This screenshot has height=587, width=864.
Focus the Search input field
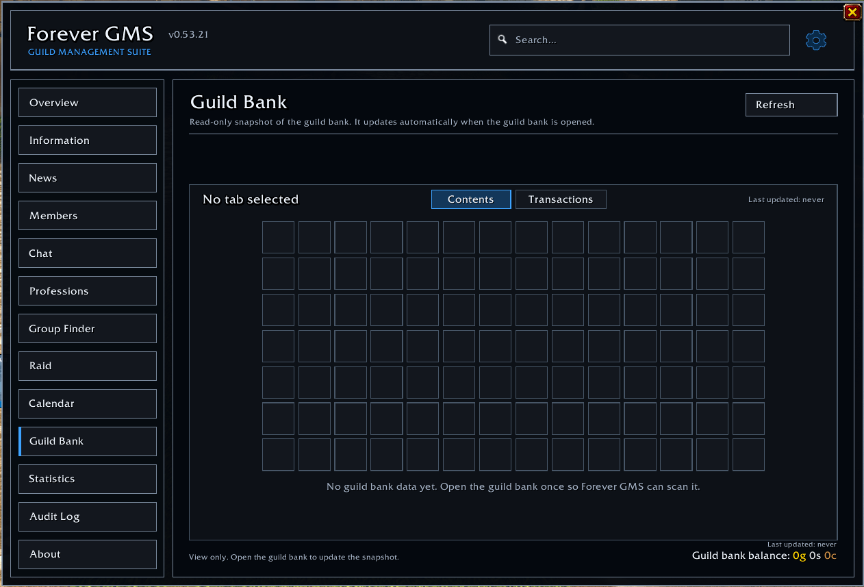[x=639, y=40]
